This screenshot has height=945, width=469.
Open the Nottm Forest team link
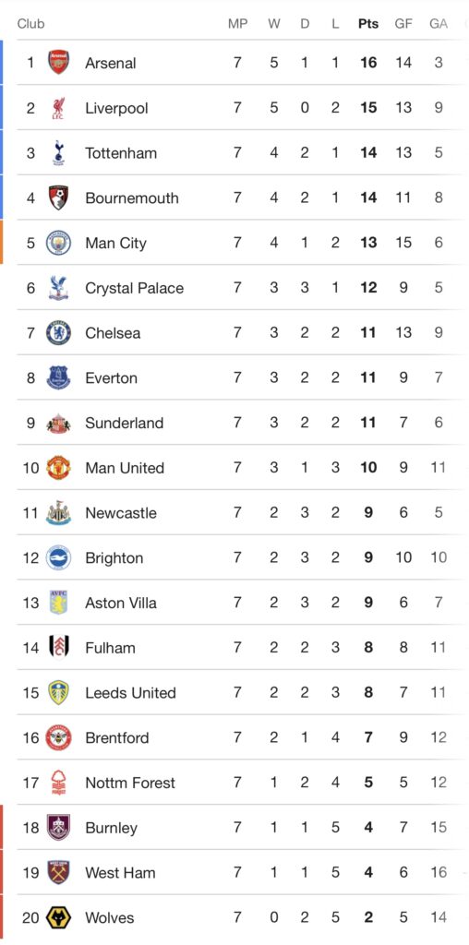coord(130,783)
